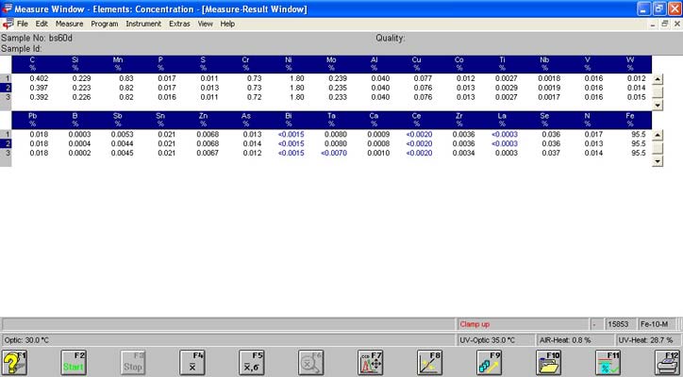The width and height of the screenshot is (683, 377).
Task: Click the Se value 0.037
Action: (551, 153)
